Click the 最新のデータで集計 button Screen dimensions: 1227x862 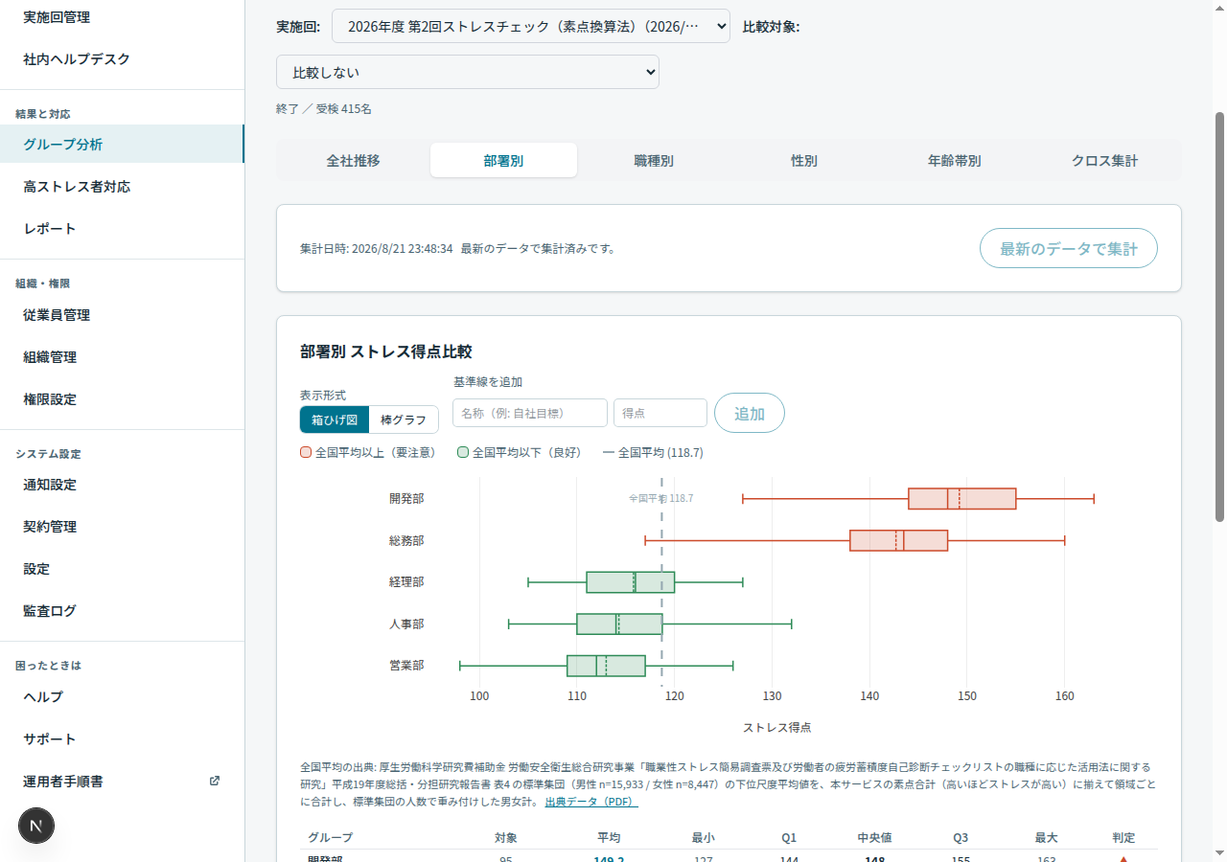click(1069, 248)
